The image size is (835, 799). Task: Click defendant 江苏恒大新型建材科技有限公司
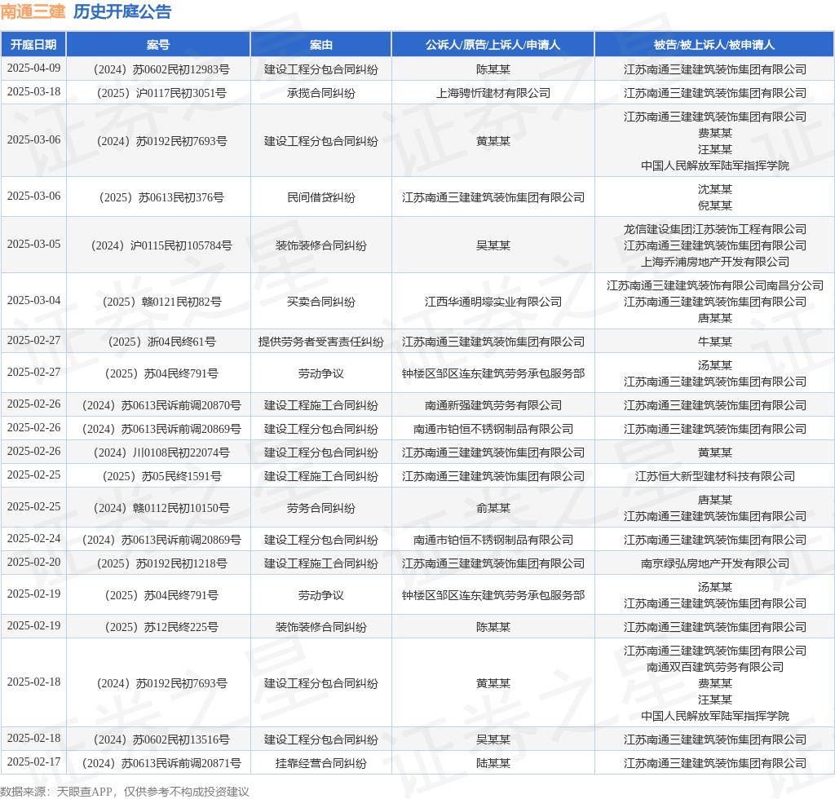714,476
